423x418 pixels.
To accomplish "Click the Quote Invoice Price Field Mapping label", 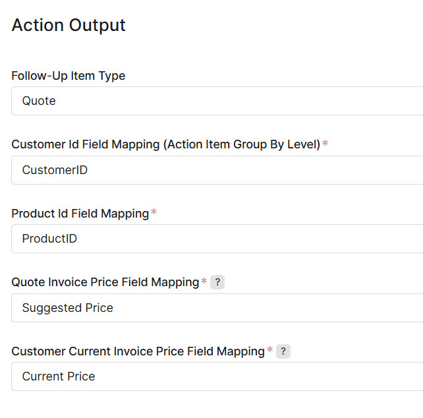I will (x=105, y=282).
